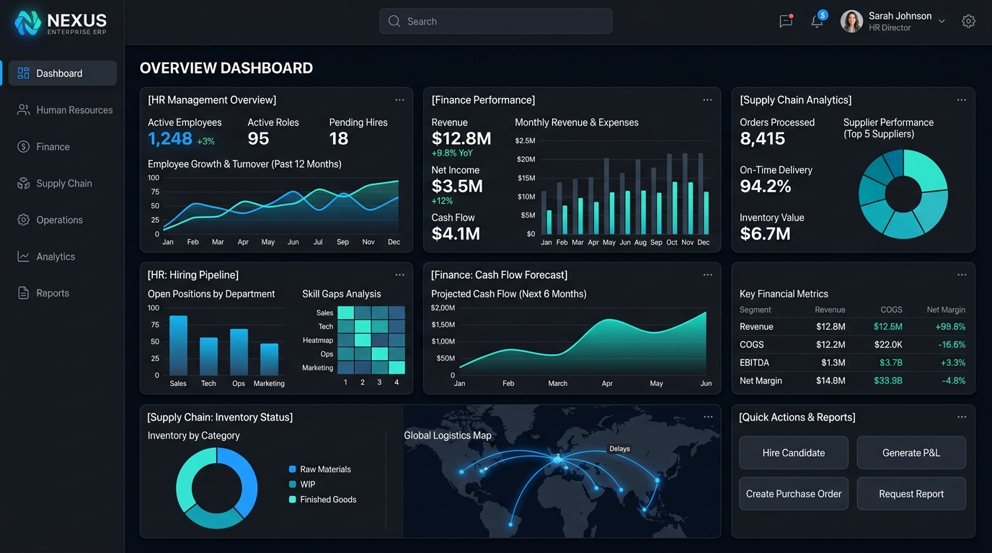Screen dimensions: 992x553
Task: Click the Pending Hires value 18
Action: 339,139
